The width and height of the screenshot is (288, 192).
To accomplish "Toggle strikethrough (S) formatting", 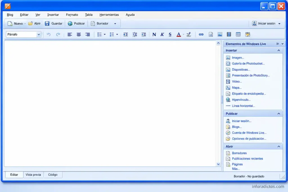I will pos(170,34).
